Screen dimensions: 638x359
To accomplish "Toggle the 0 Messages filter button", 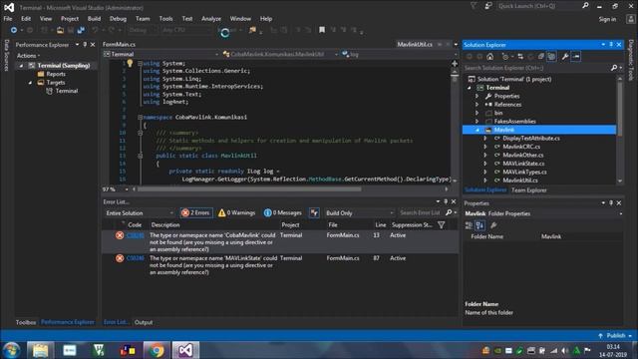I will [x=283, y=212].
